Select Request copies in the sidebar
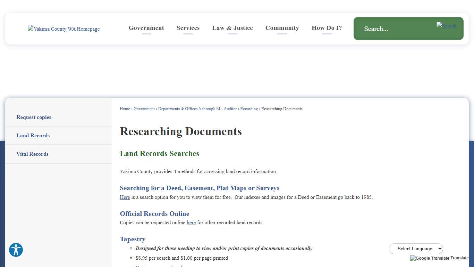Viewport: 474px width, 267px height. tap(34, 117)
